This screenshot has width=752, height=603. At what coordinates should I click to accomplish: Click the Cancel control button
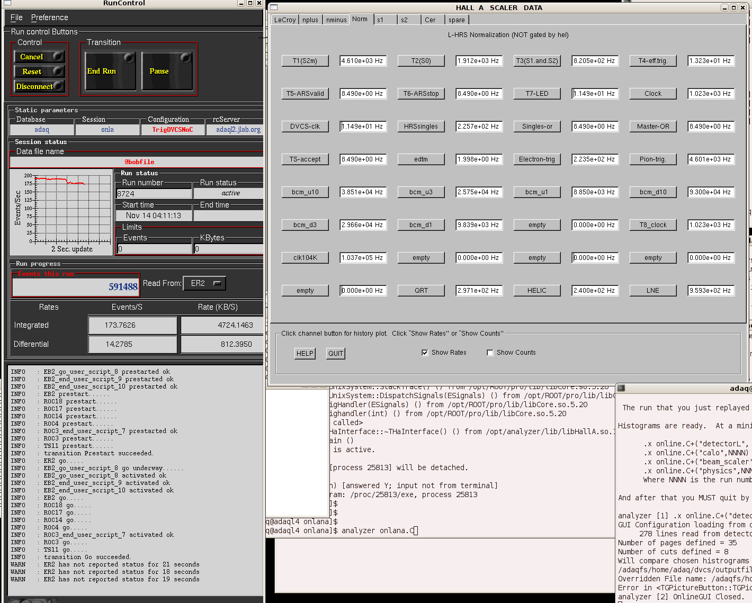[39, 57]
